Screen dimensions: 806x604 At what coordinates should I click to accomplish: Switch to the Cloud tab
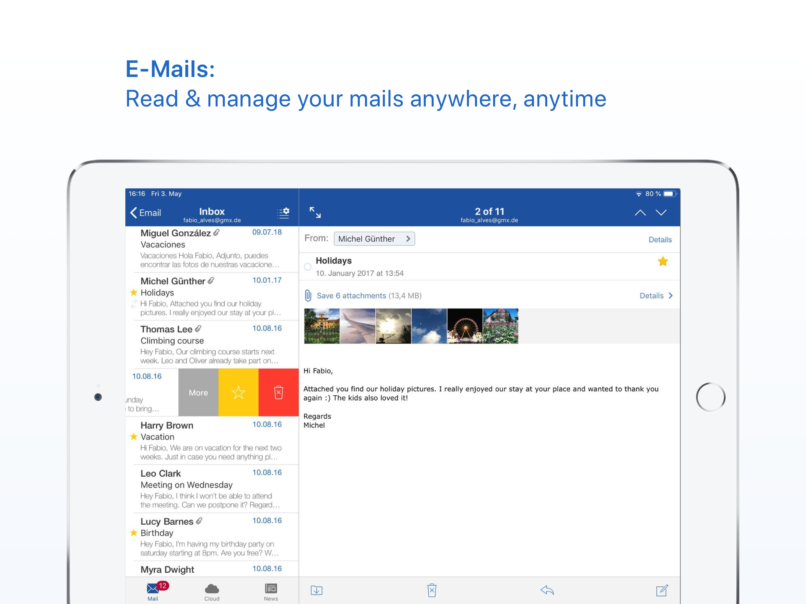(x=212, y=592)
